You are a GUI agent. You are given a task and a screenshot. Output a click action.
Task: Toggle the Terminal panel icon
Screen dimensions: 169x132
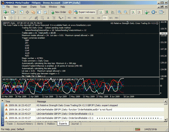(x=39, y=12)
